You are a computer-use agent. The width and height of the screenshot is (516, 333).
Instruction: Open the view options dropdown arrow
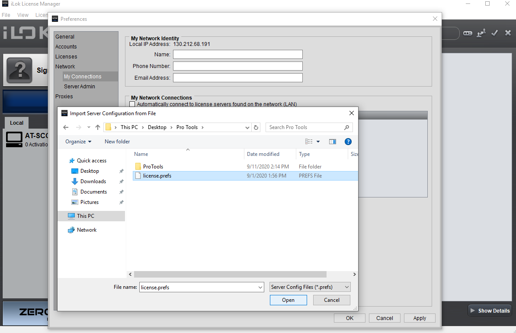(318, 142)
